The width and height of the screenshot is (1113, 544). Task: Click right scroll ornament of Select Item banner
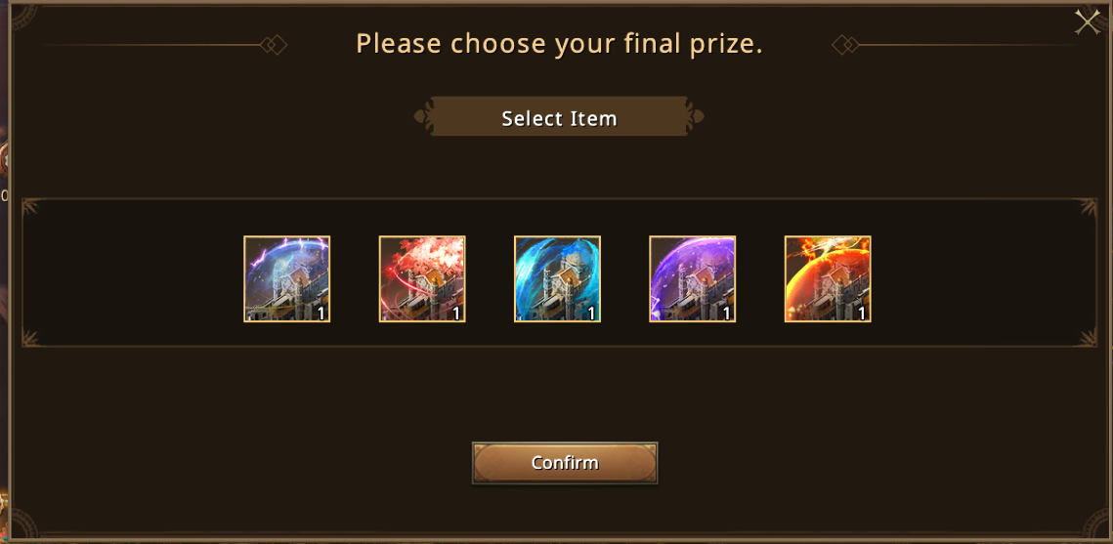coord(696,117)
